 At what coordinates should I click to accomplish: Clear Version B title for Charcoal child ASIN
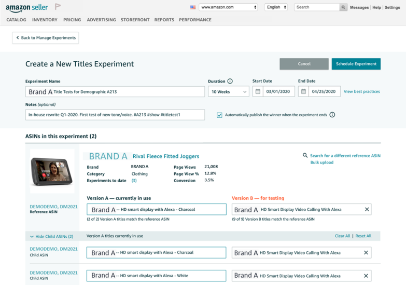click(x=366, y=253)
